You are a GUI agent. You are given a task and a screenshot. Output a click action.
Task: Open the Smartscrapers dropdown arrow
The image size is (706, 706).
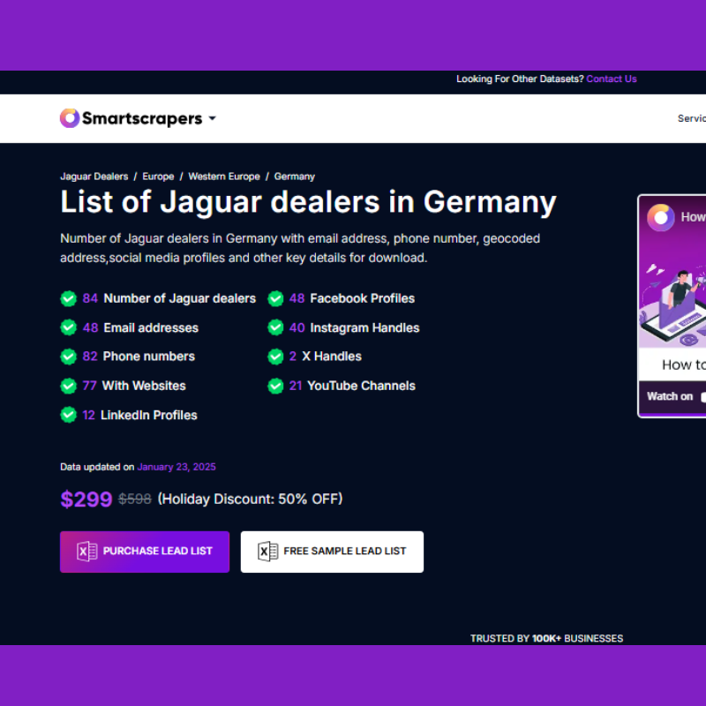(212, 118)
